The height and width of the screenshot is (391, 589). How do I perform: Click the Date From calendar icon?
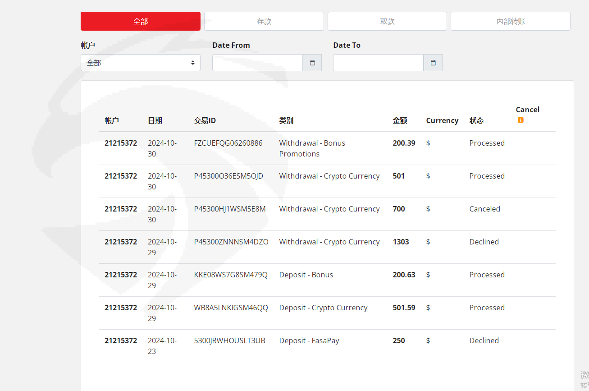coord(312,63)
